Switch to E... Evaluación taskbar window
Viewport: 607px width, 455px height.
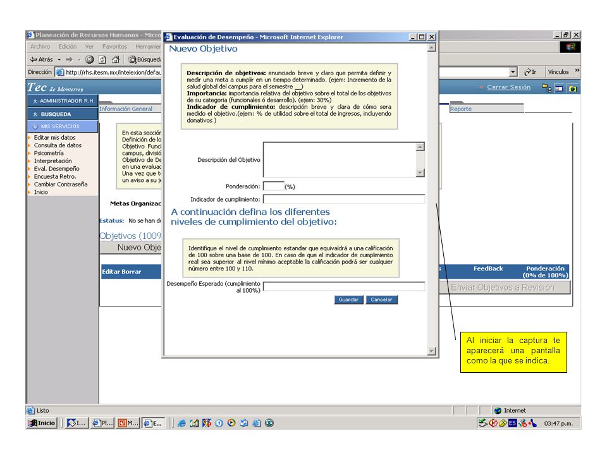click(x=153, y=423)
